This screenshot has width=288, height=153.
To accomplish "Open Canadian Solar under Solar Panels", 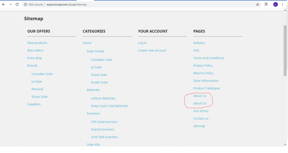I will (x=102, y=60).
